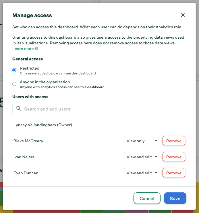199x213 pixels.
Task: Select Anyone in the organization option
Action: (14, 84)
